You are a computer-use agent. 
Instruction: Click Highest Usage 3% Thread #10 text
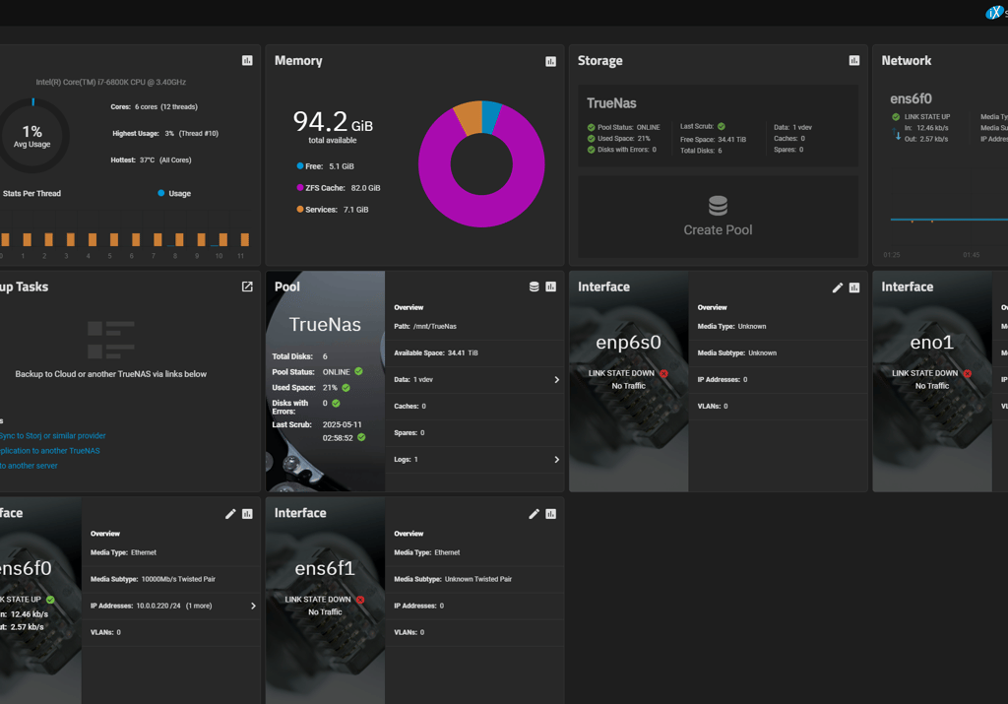pos(165,134)
